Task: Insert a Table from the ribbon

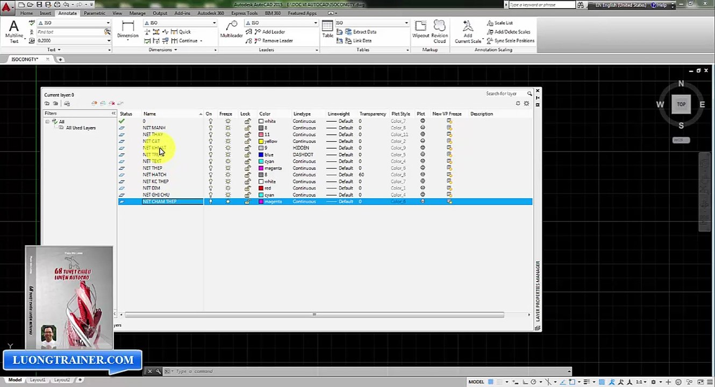Action: coord(327,30)
